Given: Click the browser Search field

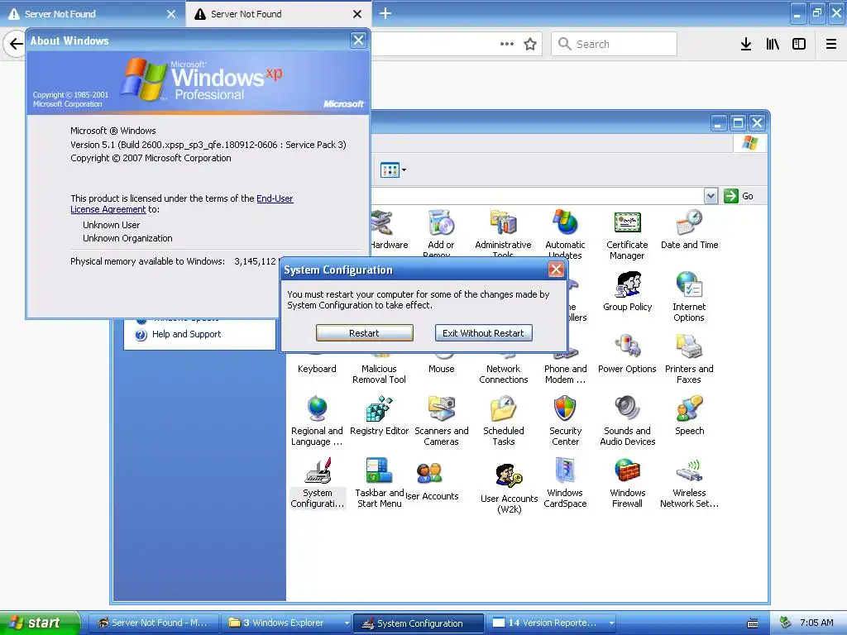Looking at the screenshot, I should 615,45.
